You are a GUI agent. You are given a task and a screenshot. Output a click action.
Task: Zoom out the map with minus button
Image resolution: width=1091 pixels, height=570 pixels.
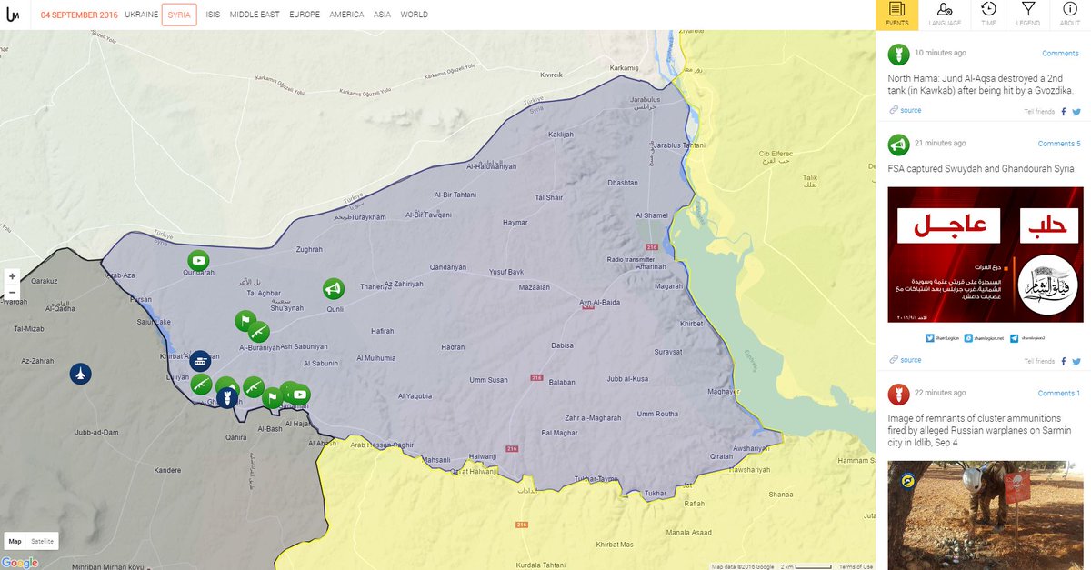tap(12, 293)
